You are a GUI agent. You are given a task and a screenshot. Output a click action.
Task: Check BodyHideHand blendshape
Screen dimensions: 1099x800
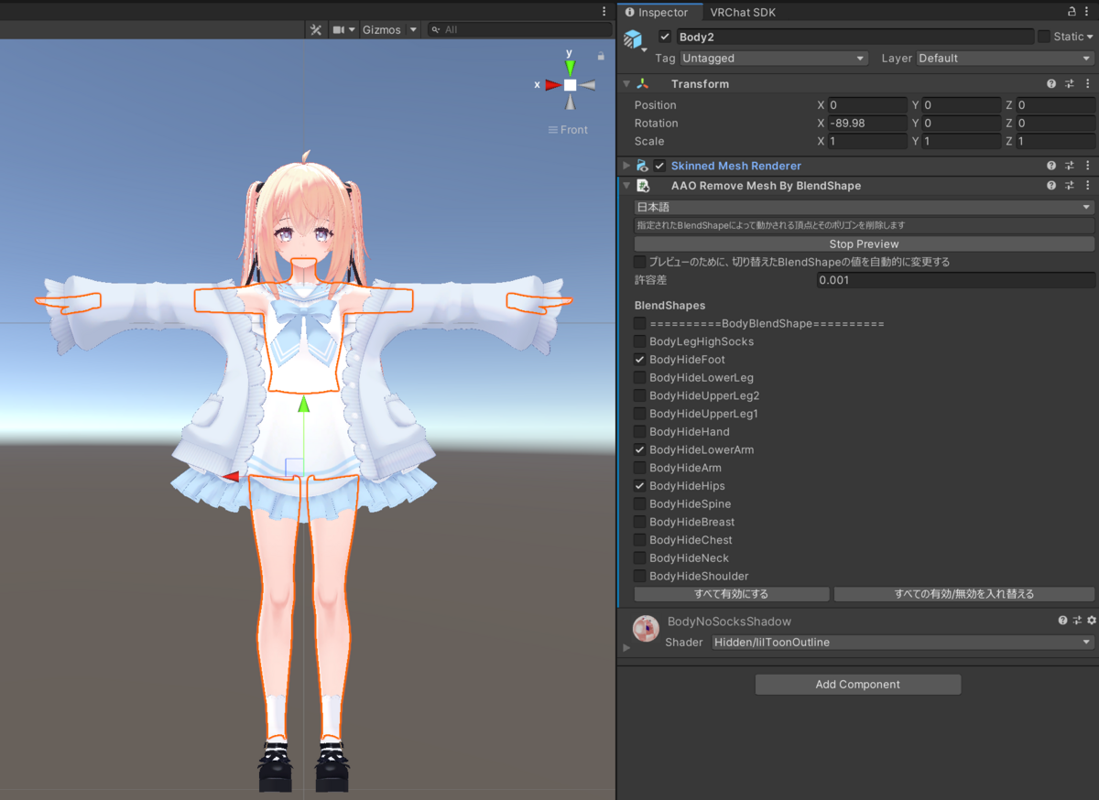pyautogui.click(x=639, y=432)
